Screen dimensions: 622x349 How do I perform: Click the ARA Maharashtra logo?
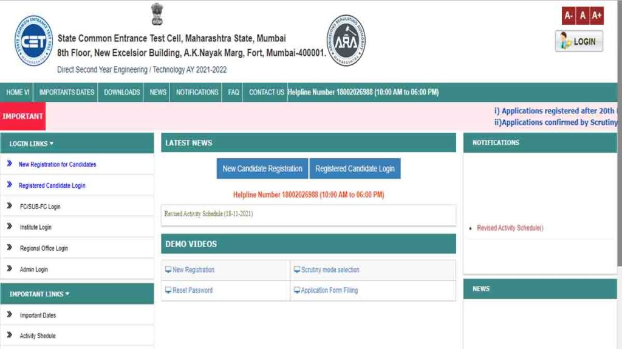pyautogui.click(x=346, y=41)
